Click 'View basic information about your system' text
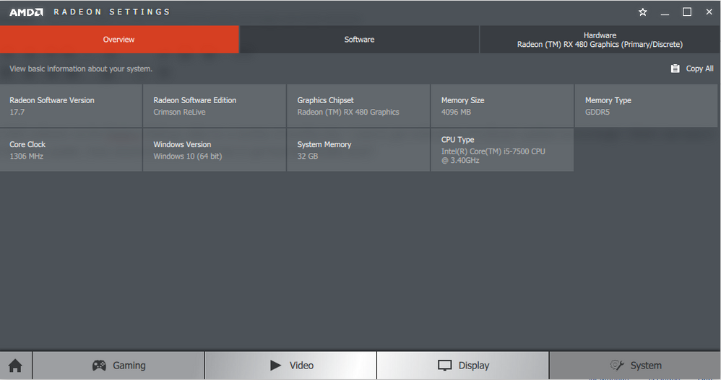 (x=81, y=69)
